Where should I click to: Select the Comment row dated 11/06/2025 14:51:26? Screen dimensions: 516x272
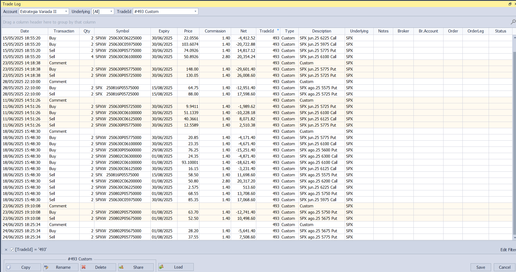coord(257,100)
